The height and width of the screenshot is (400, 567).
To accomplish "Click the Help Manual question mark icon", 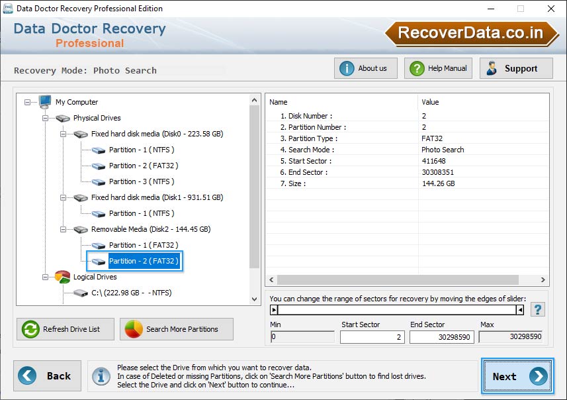I will 417,68.
